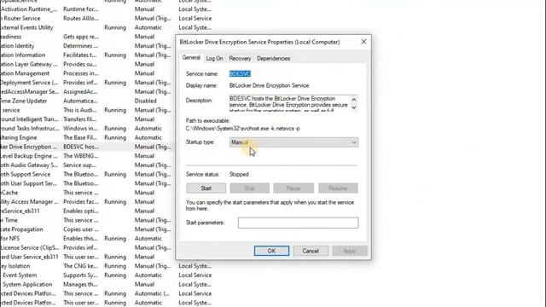This screenshot has height=307, width=546.
Task: Select the 'License Service (ClipS...' row
Action: tap(88, 248)
